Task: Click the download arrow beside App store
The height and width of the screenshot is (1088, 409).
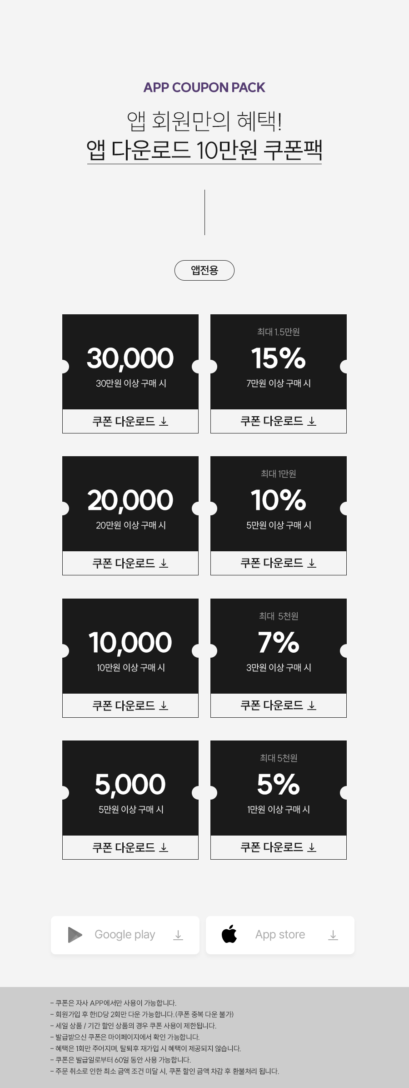Action: 333,935
